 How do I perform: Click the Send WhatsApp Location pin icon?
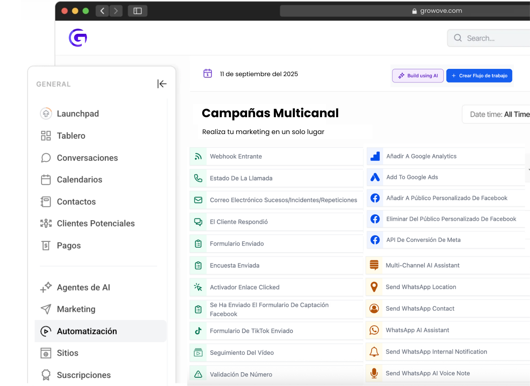click(374, 287)
